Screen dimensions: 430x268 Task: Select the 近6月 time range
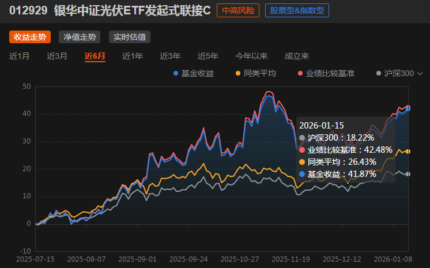(x=95, y=56)
